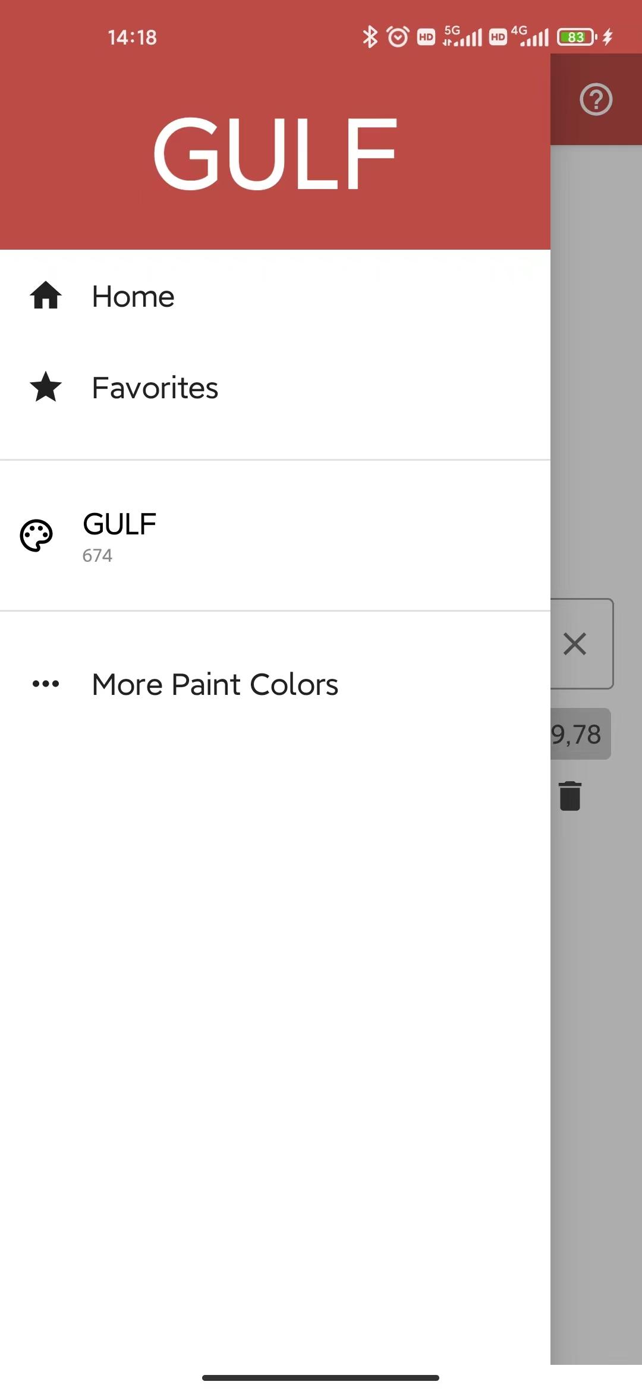Viewport: 642px width, 1391px height.
Task: Tap the Bluetooth status icon
Action: point(370,37)
